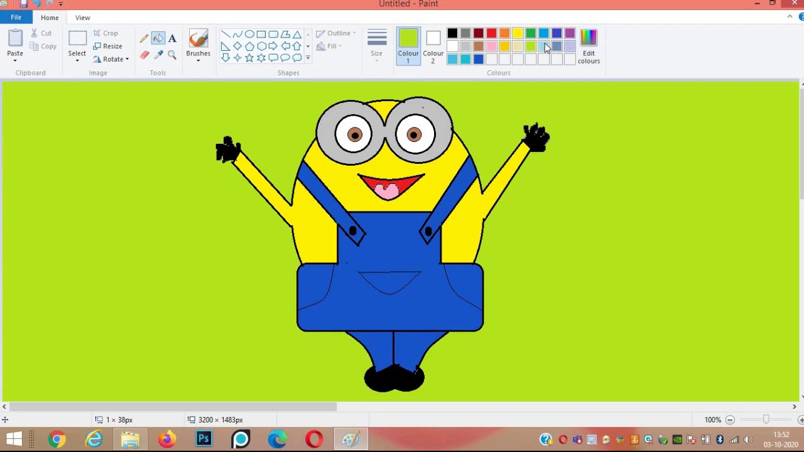Image resolution: width=804 pixels, height=452 pixels.
Task: Click the Brushes tool icon
Action: point(198,38)
